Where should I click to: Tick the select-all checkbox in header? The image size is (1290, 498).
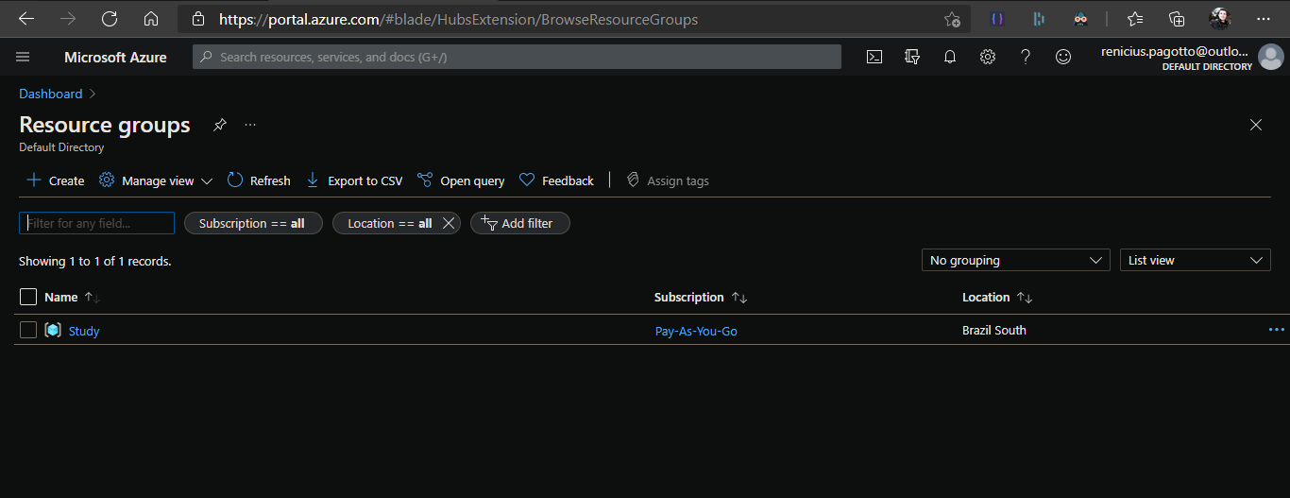[28, 297]
